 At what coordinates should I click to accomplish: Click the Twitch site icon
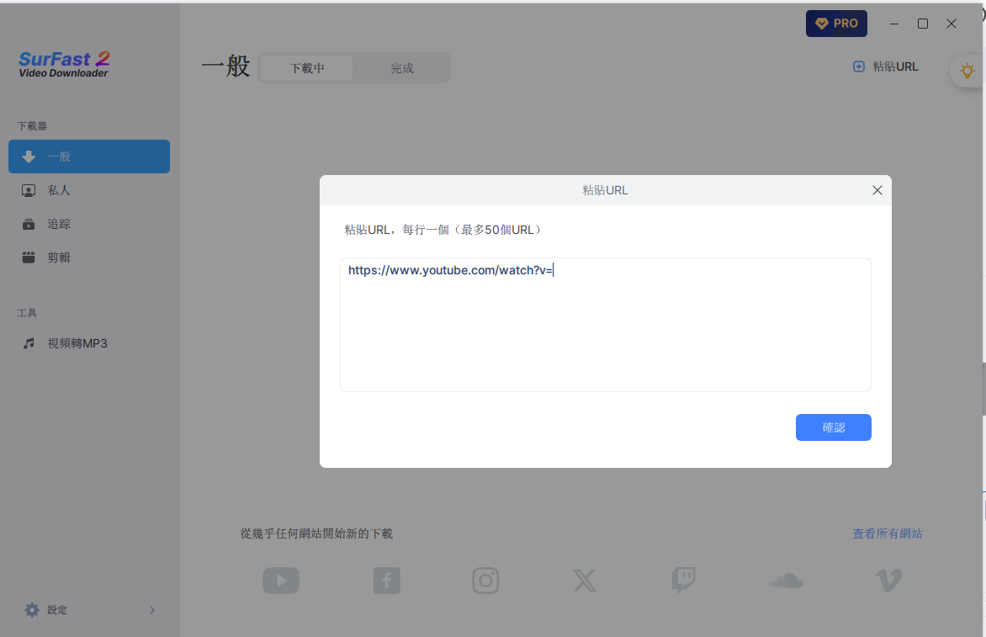(683, 581)
